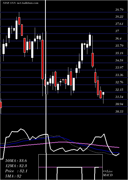Click the 36.4 price axis label
Screen dimensions: 128x180
tap(118, 39)
